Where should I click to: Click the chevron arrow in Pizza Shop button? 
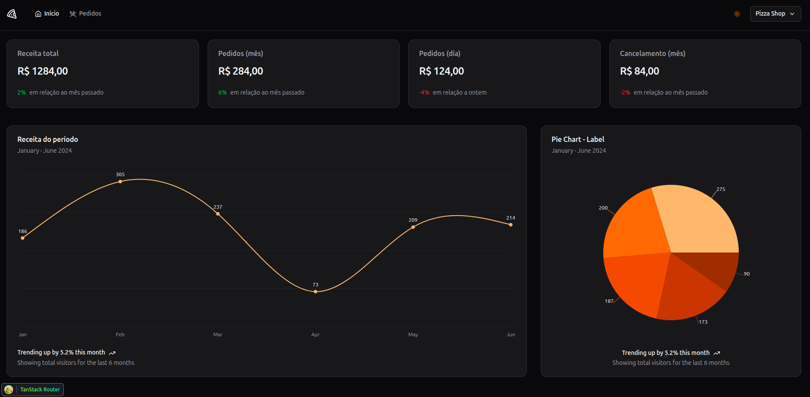pyautogui.click(x=792, y=14)
